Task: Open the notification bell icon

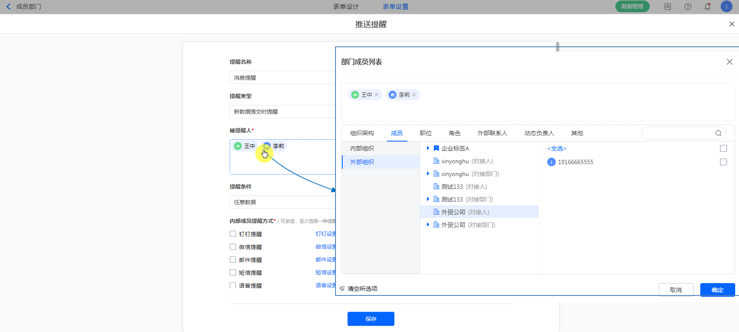Action: [x=708, y=7]
